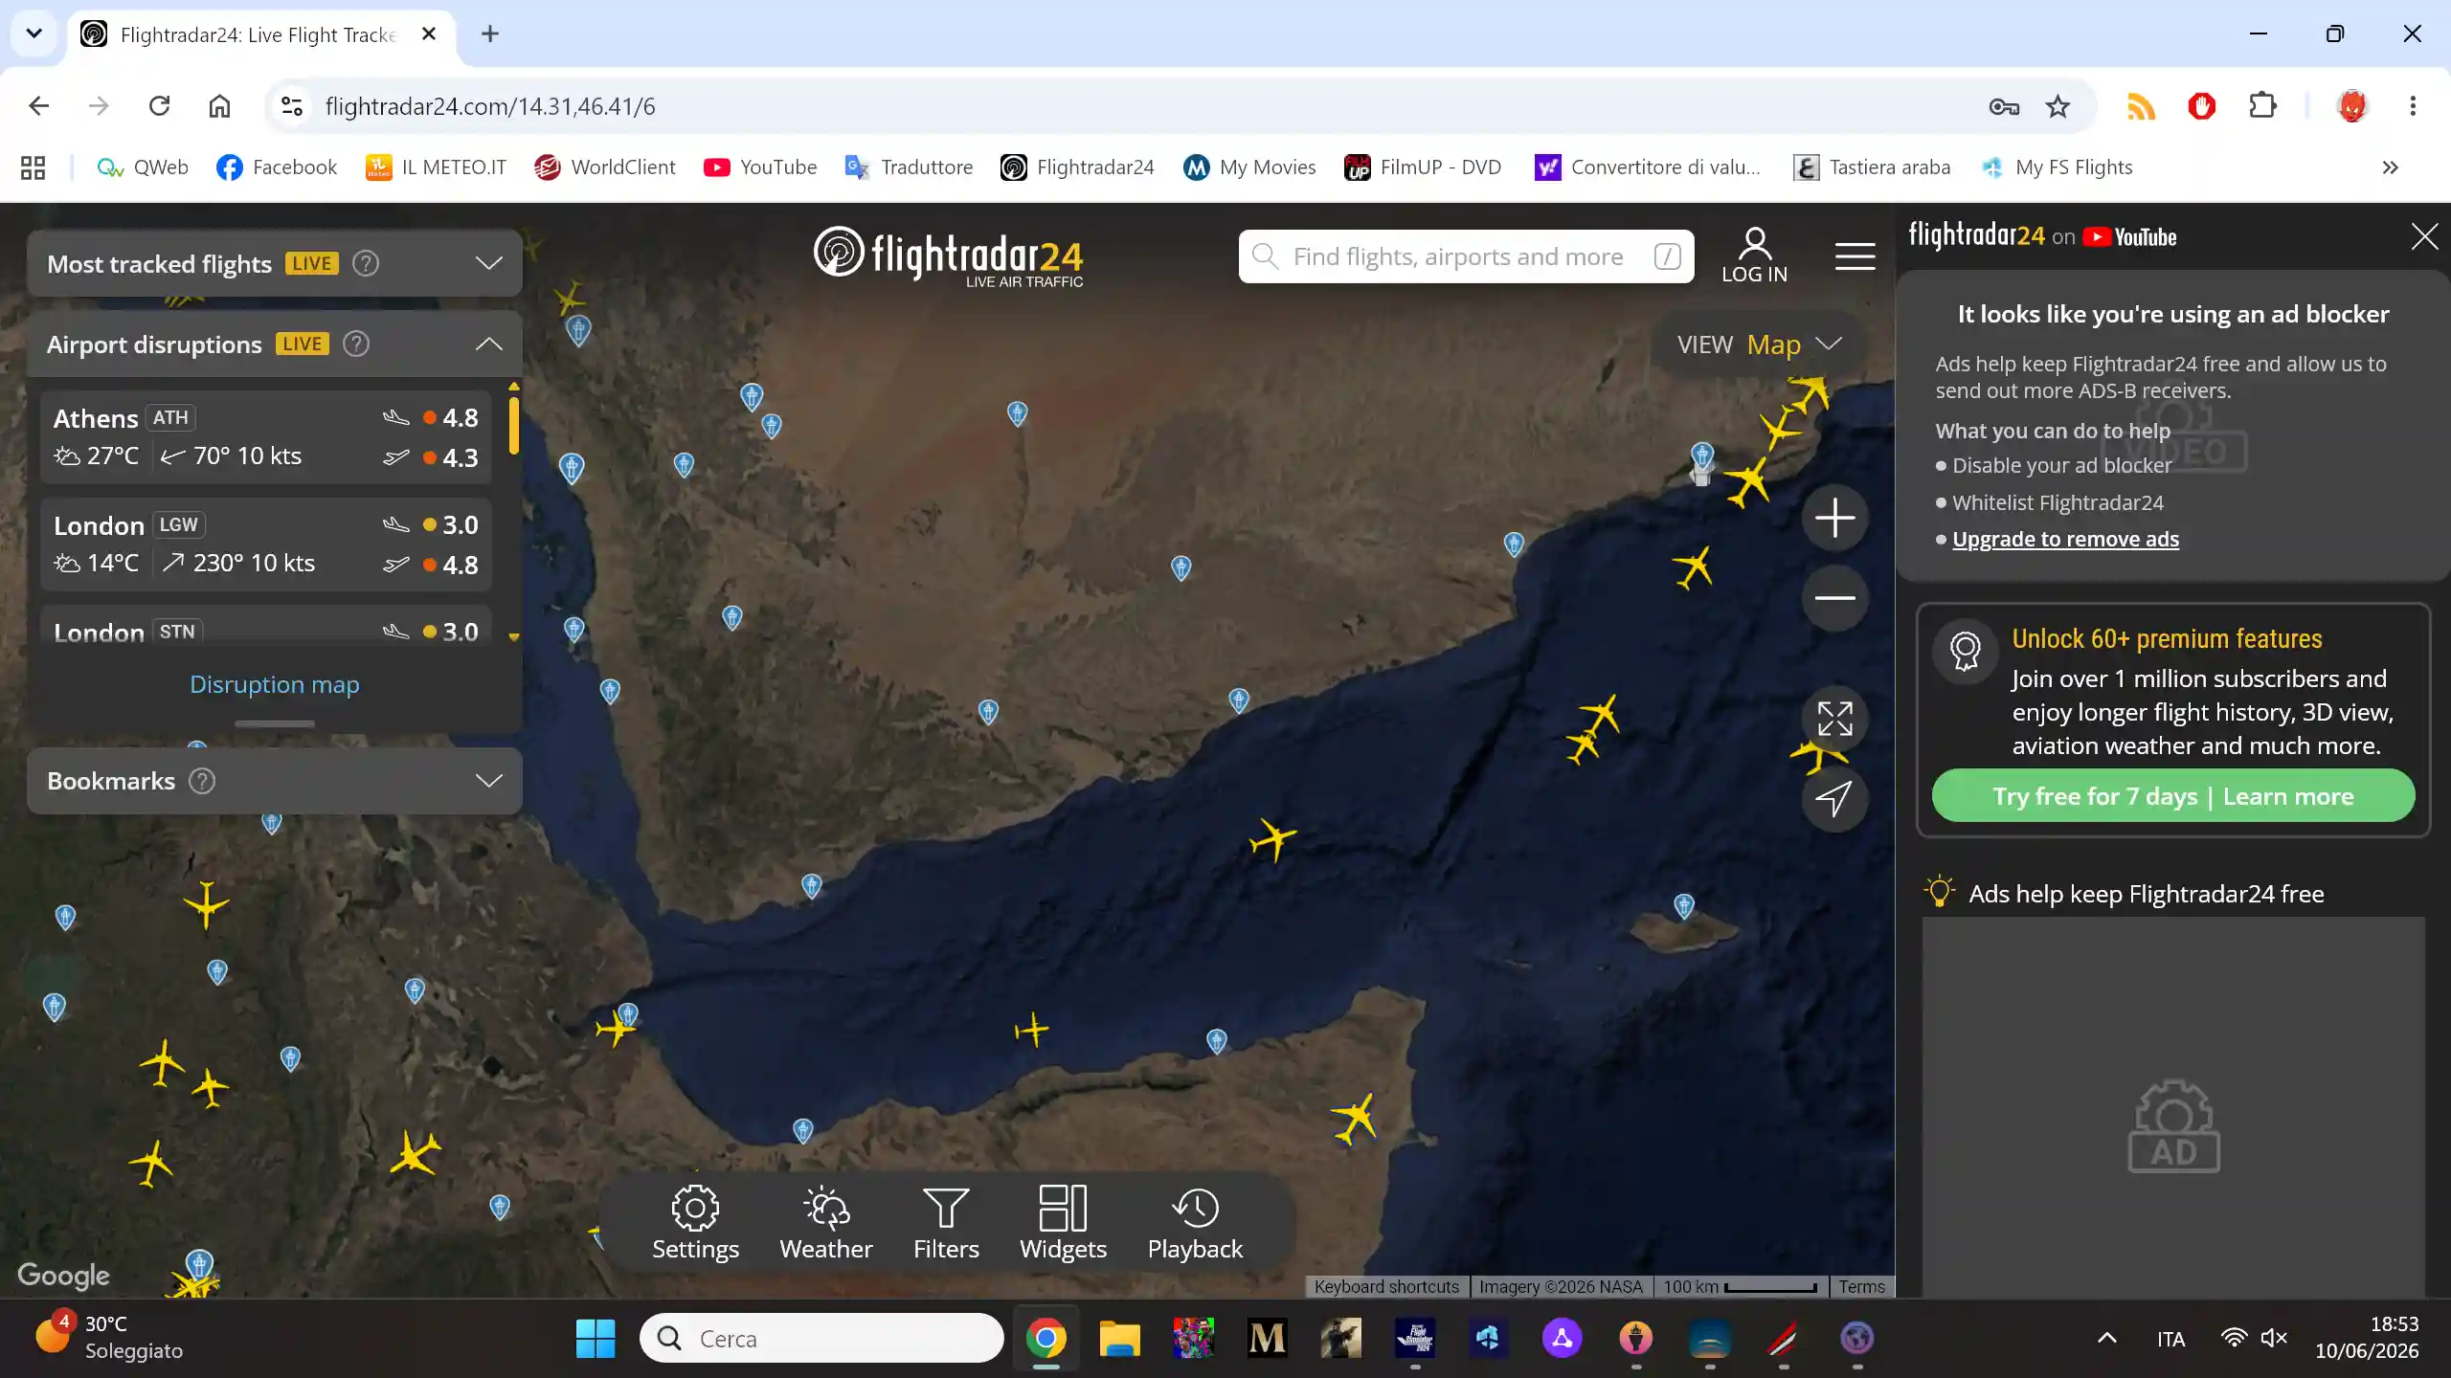Click the taskbar Cerca search box
The height and width of the screenshot is (1378, 2451).
coord(821,1338)
